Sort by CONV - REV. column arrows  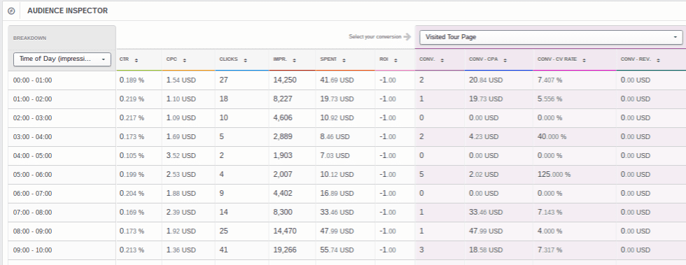[x=658, y=60]
